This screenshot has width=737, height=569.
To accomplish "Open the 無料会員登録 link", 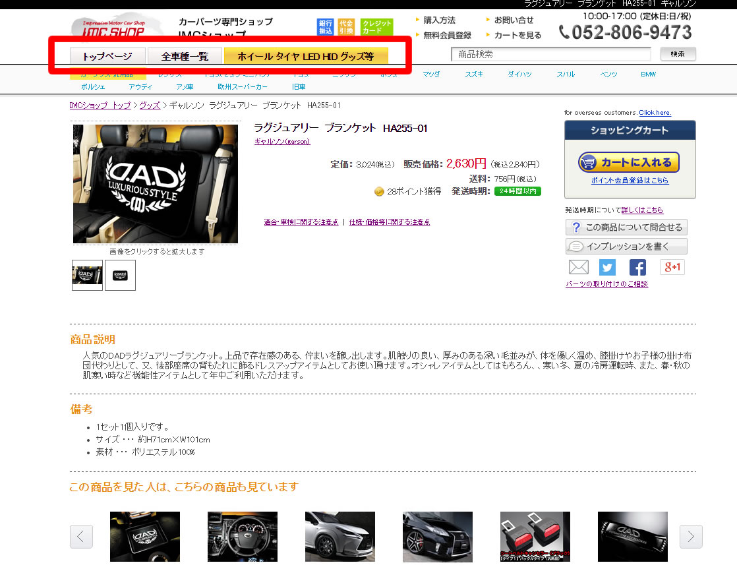I will click(447, 35).
